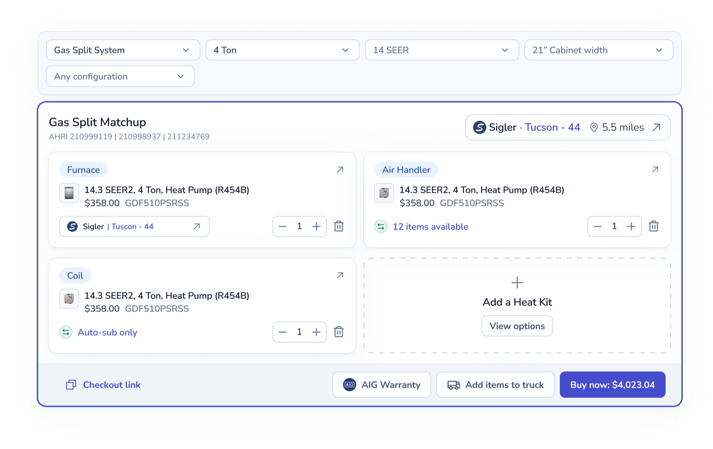
Task: Open the AIG Warranty option
Action: [382, 385]
